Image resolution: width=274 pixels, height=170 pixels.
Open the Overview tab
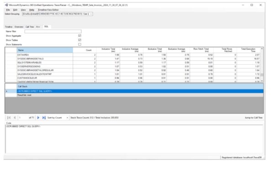[19, 27]
